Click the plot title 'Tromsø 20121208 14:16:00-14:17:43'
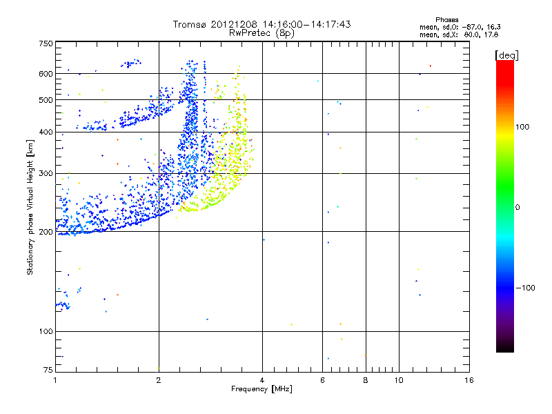The height and width of the screenshot is (414, 552). pos(262,24)
